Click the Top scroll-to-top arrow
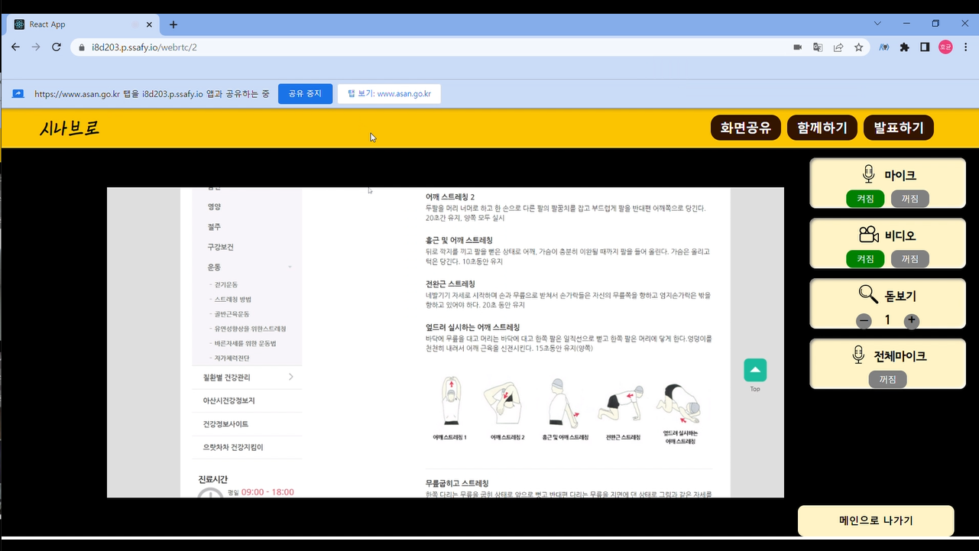The height and width of the screenshot is (551, 979). (754, 369)
